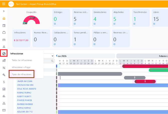
Task: Open Tipos de infracciones menu item
Action: pos(22,74)
